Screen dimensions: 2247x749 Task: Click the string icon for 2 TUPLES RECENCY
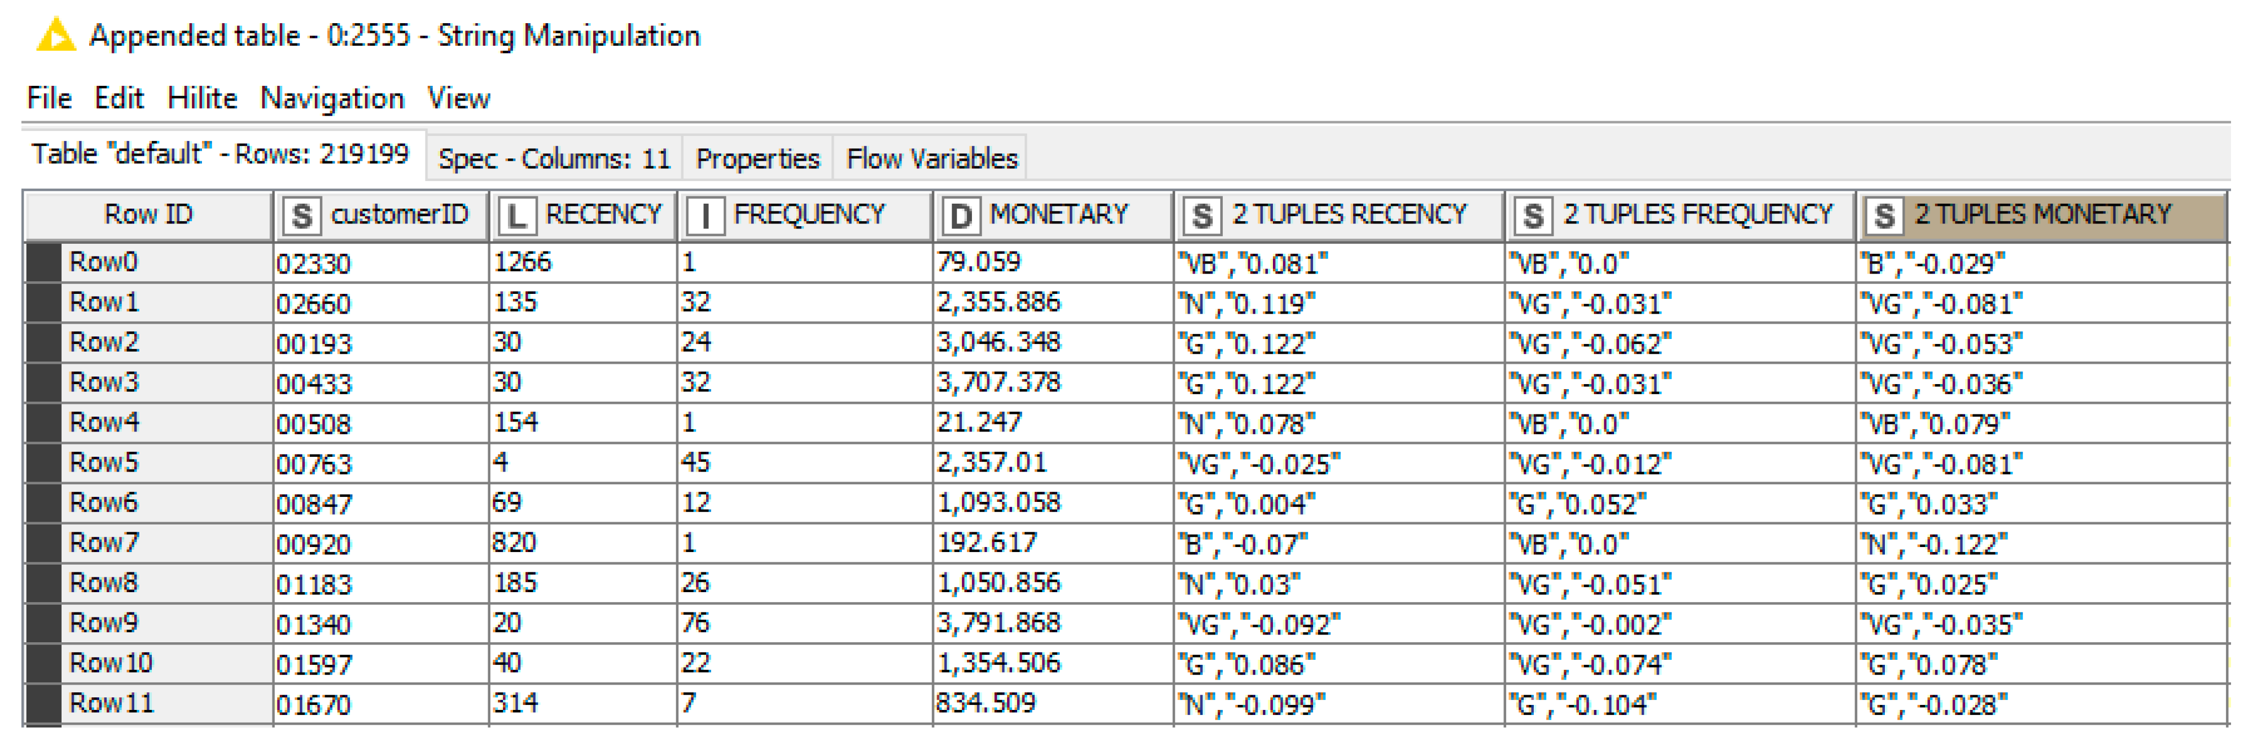(1202, 215)
